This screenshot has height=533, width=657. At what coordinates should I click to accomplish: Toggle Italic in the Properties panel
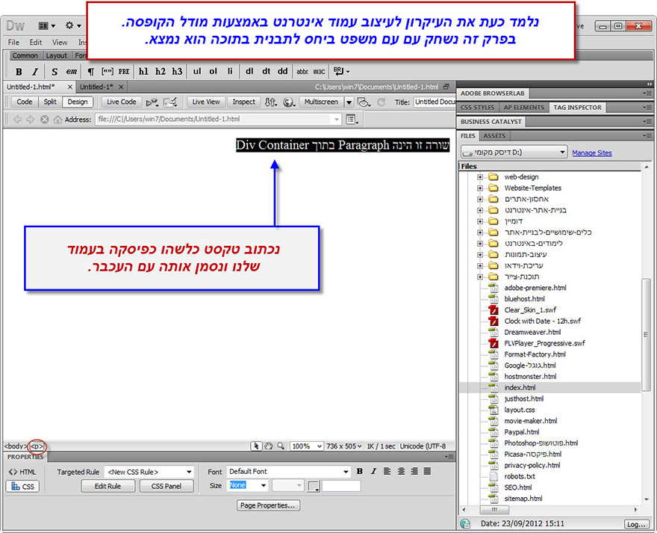[373, 471]
